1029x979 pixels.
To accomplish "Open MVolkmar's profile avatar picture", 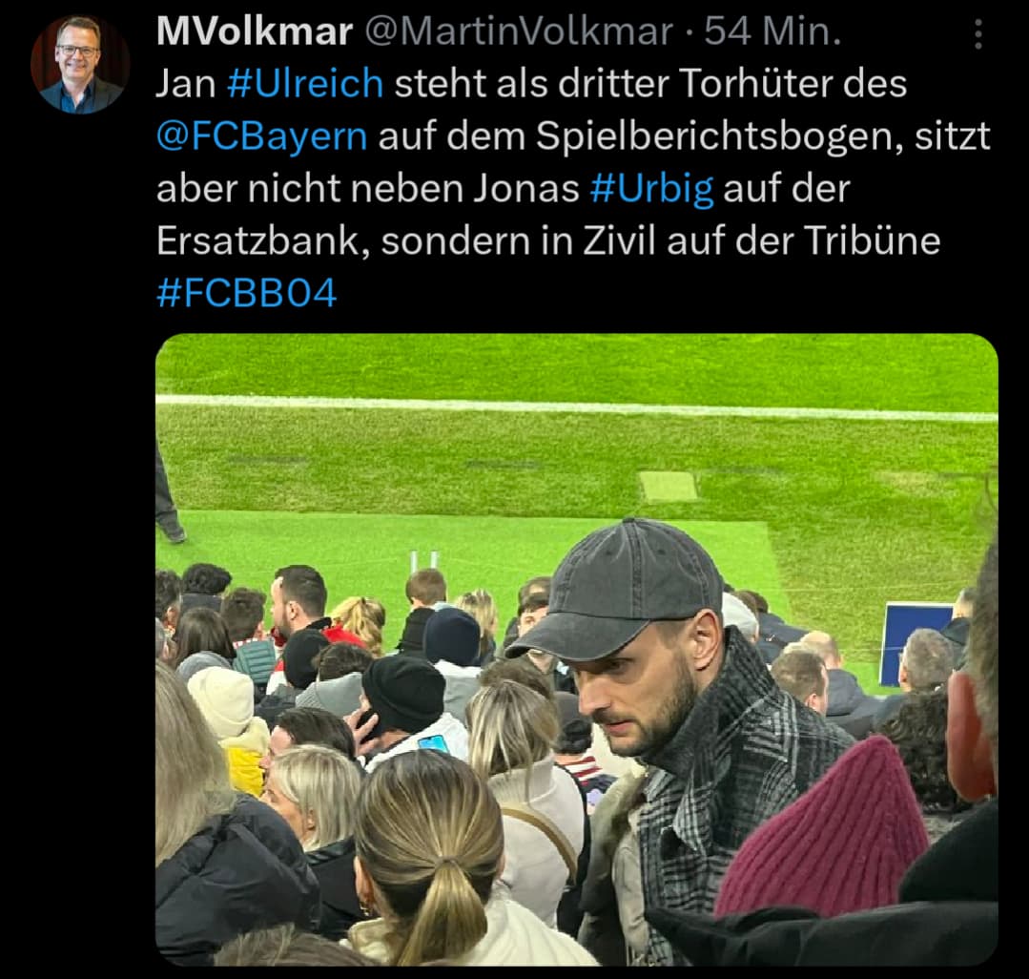I will point(79,64).
